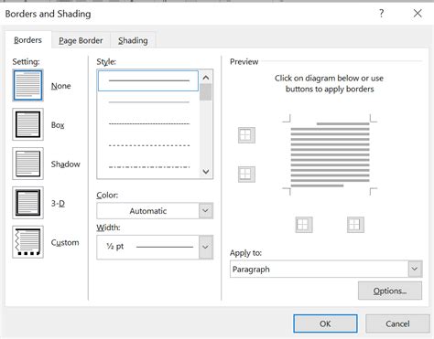Open the Options... button
Image resolution: width=434 pixels, height=339 pixels.
390,291
